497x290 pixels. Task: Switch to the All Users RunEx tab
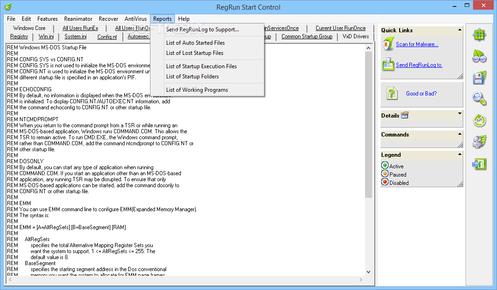click(x=80, y=28)
